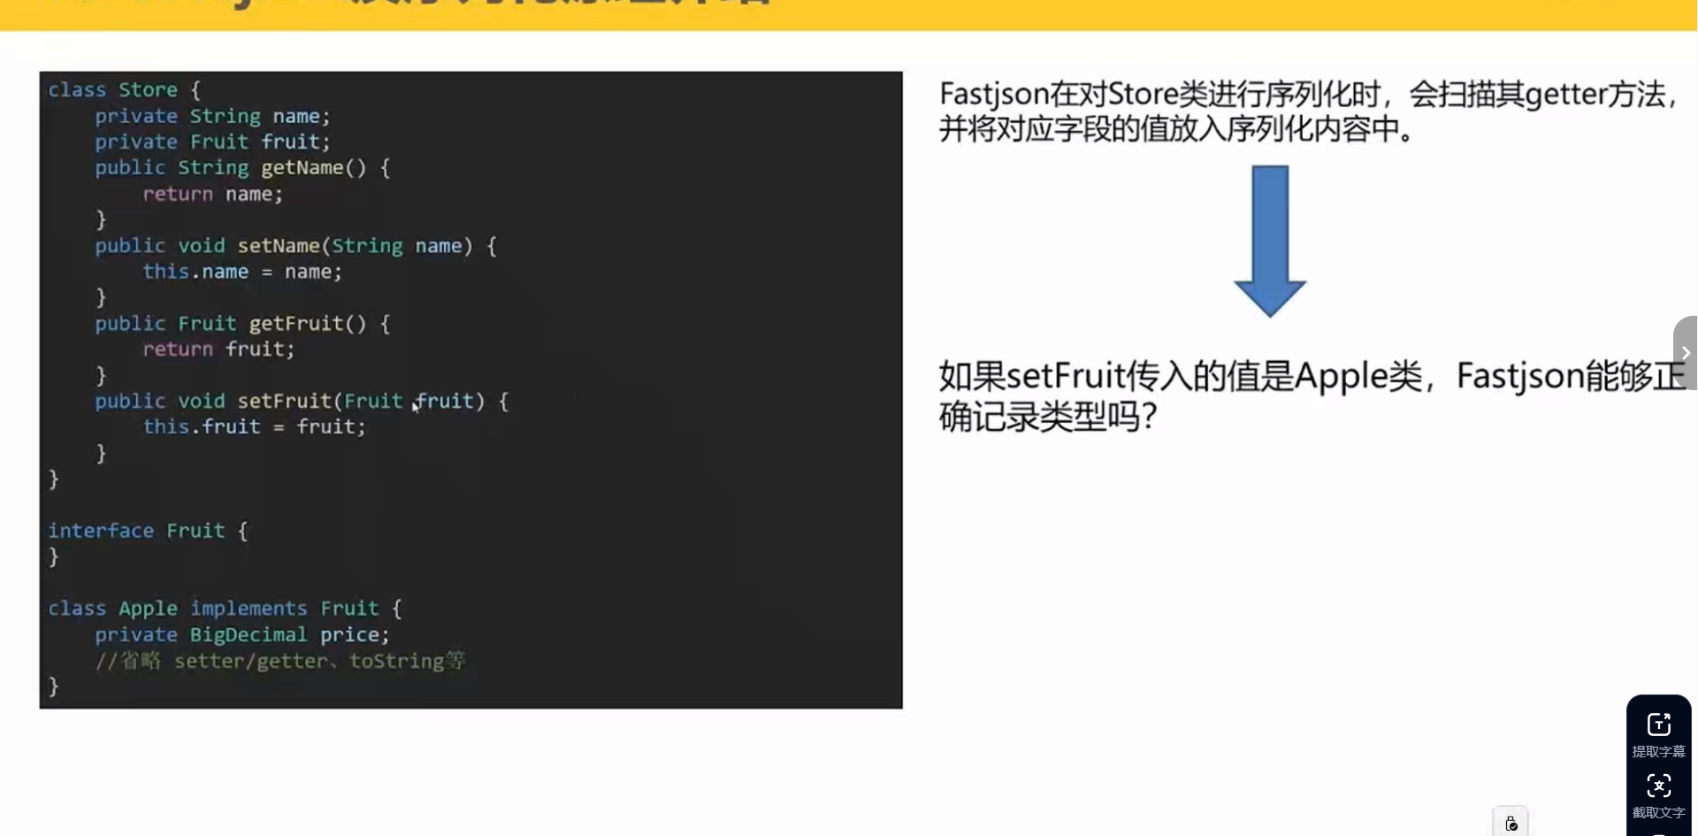Click the text "确记录类型吗?"

coord(1048,417)
